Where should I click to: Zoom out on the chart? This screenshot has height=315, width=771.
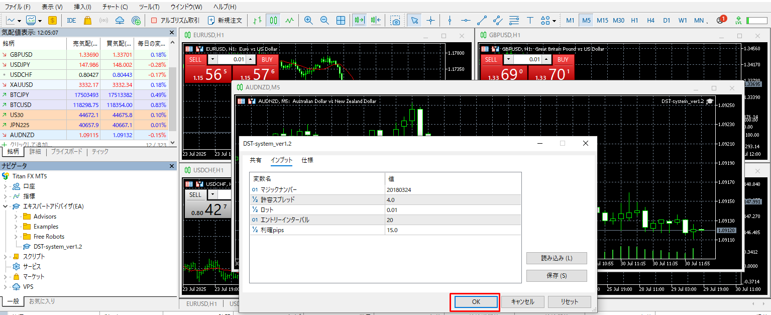point(324,21)
